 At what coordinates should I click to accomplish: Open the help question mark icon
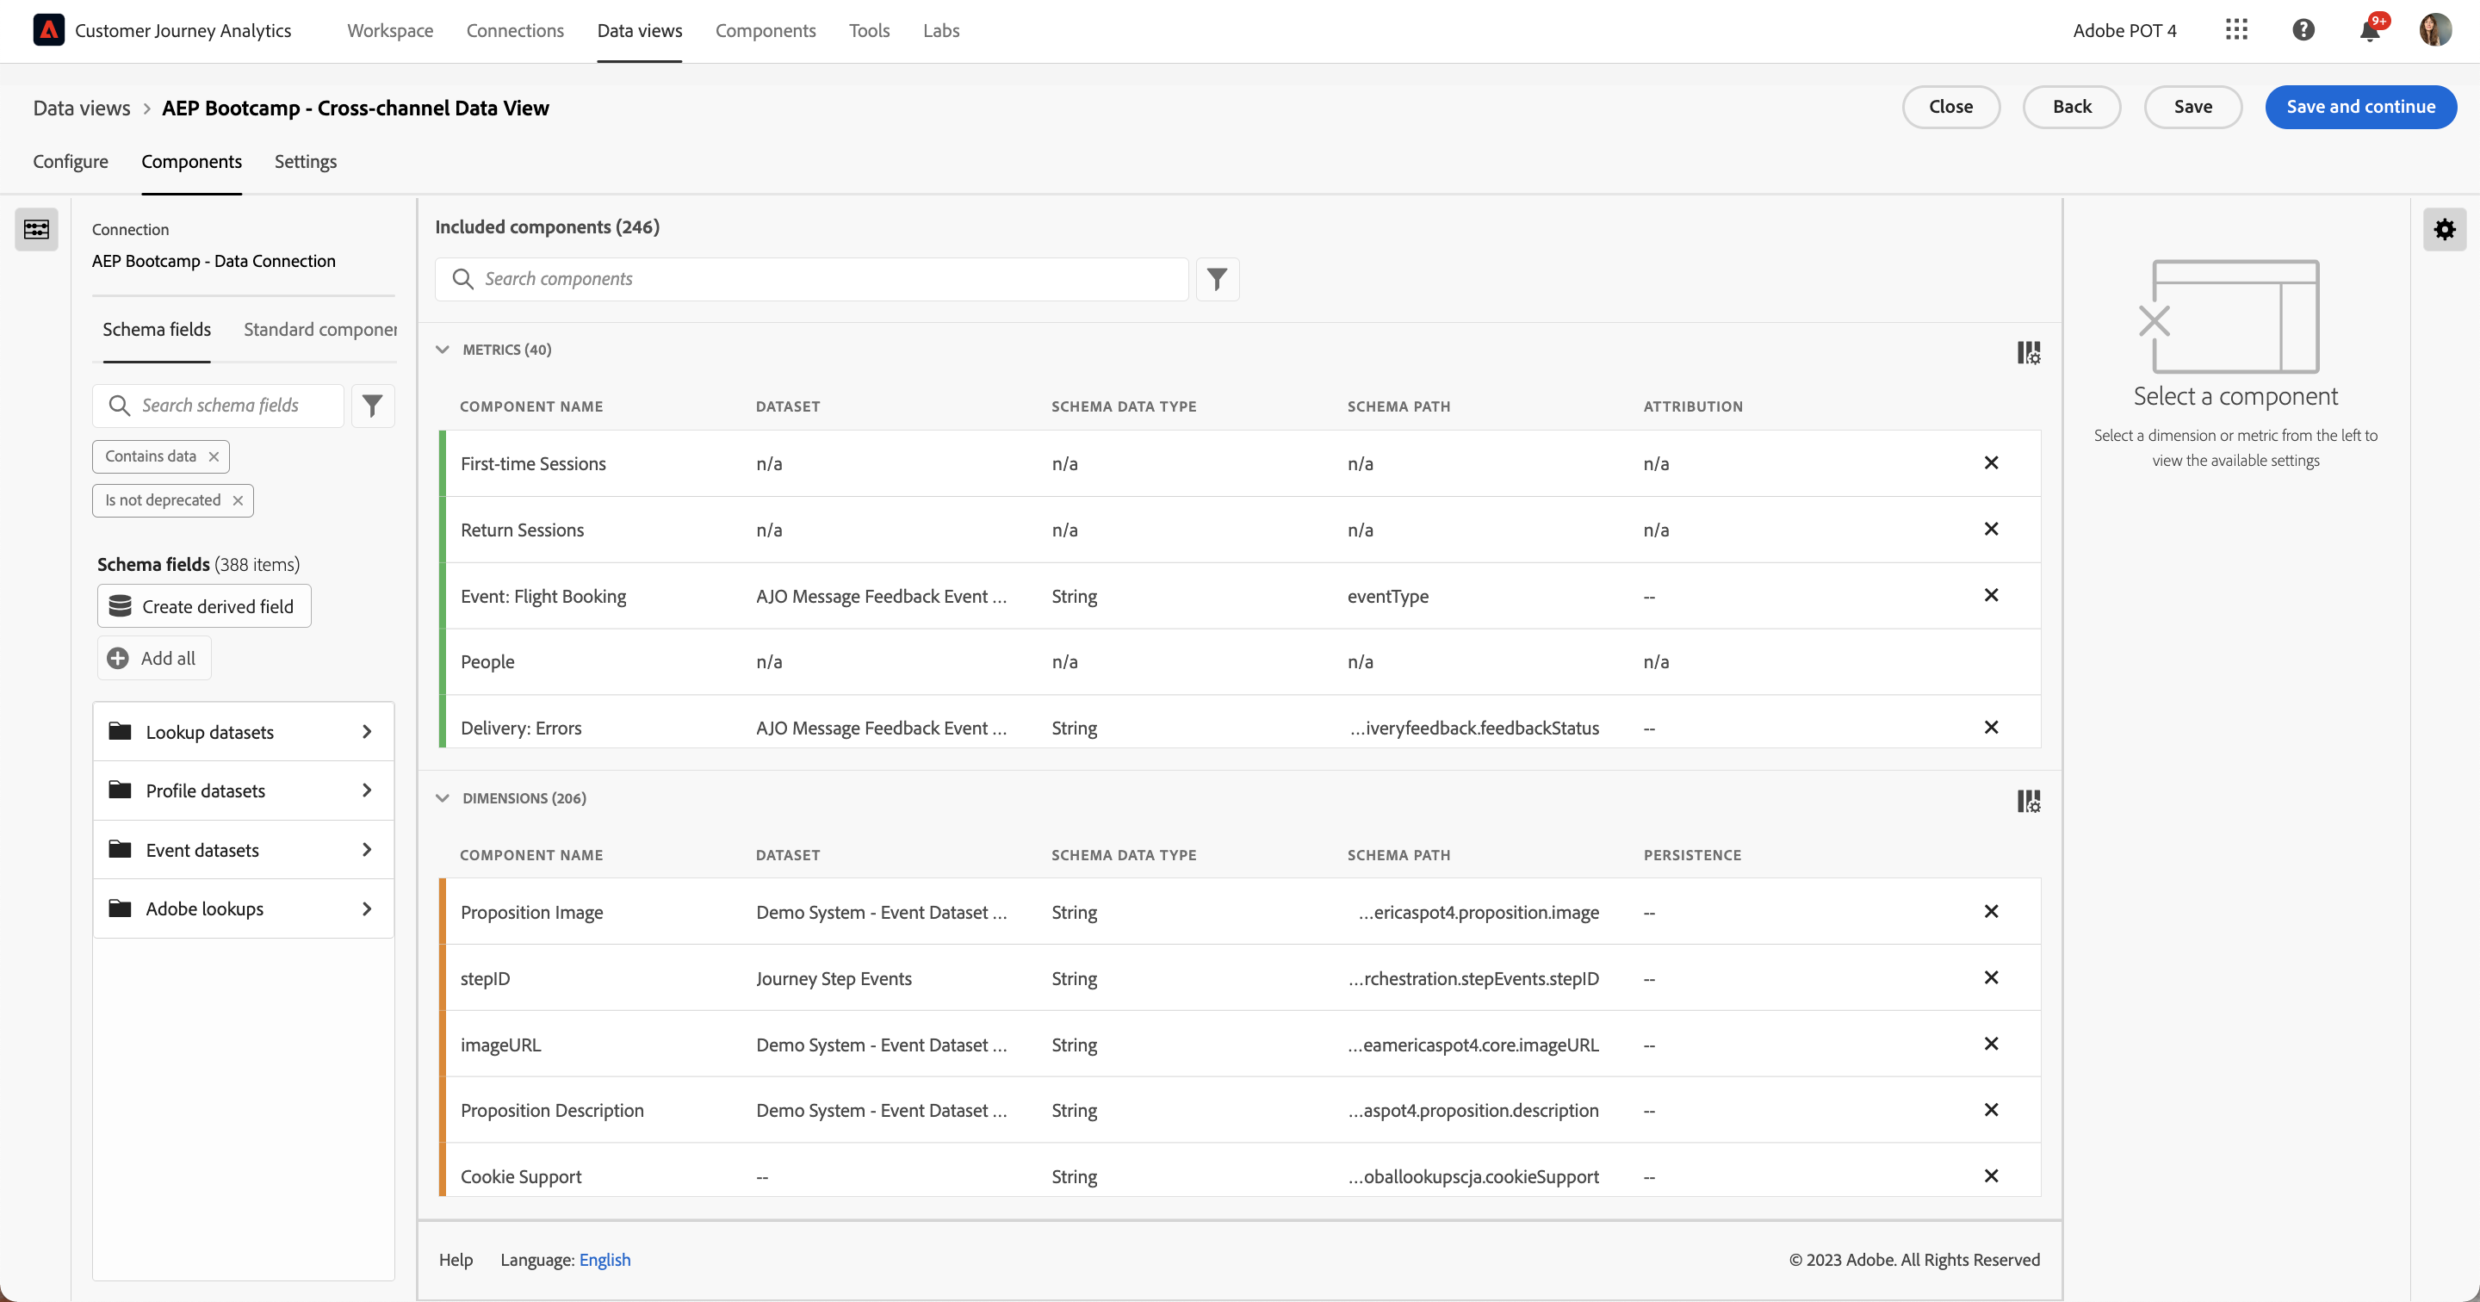tap(2303, 30)
